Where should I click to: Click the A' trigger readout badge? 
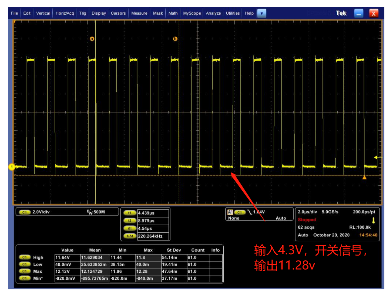(x=230, y=212)
